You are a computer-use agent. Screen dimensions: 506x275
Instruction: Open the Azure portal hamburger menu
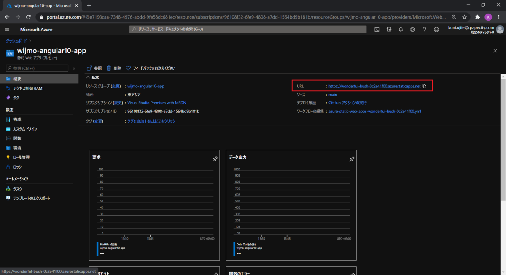pos(7,30)
